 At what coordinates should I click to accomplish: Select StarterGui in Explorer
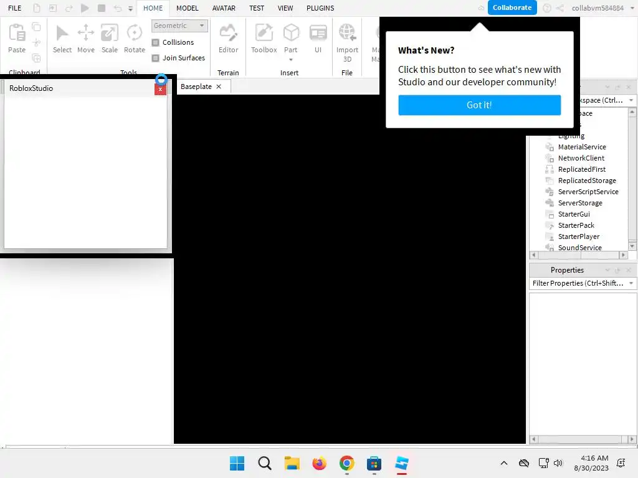point(574,214)
